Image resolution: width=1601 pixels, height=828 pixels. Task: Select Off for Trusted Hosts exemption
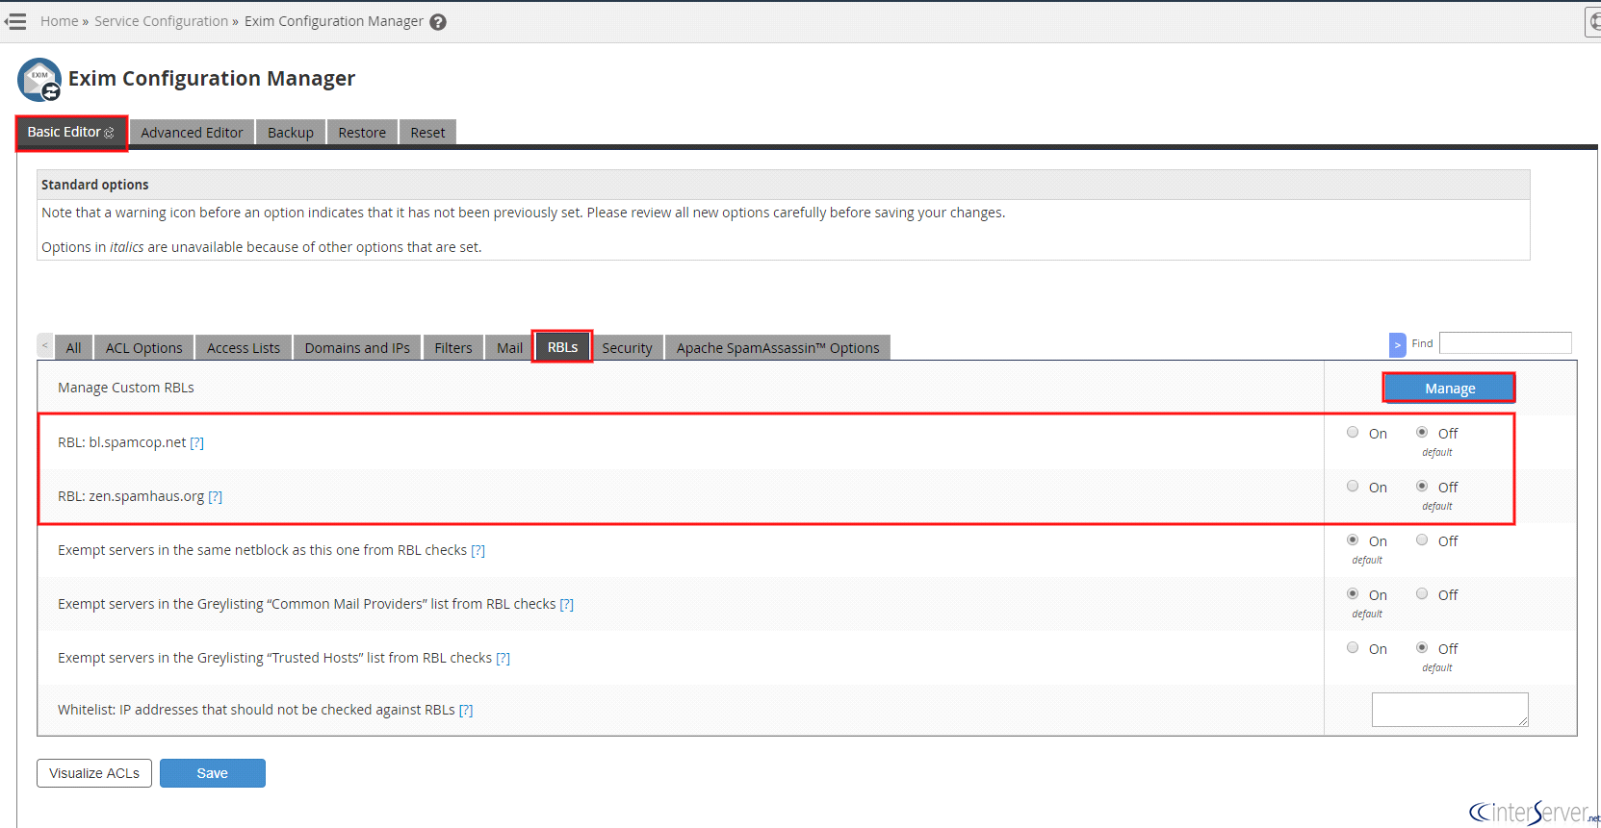1422,648
